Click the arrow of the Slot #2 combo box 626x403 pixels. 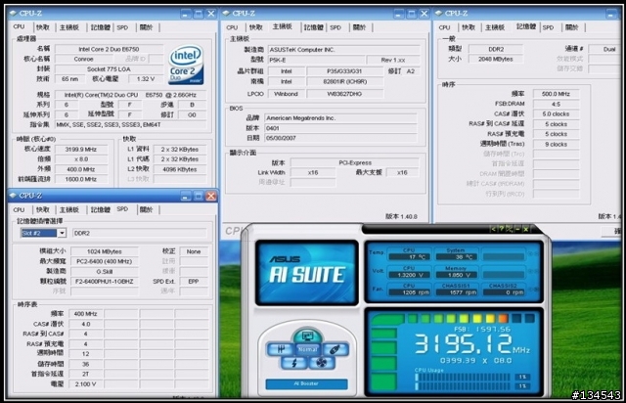point(62,233)
